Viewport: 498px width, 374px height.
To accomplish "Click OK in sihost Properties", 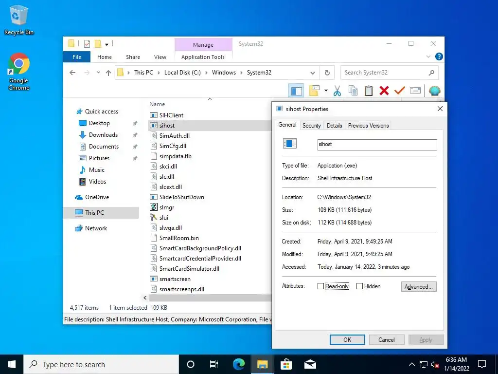I will click(x=347, y=339).
